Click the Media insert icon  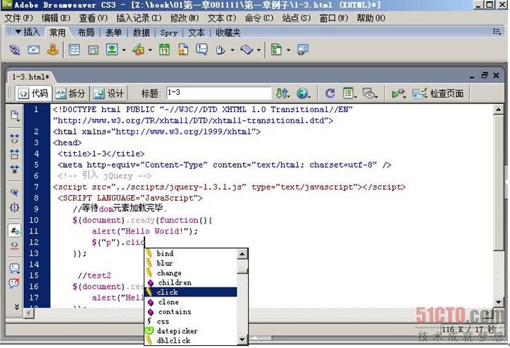138,50
